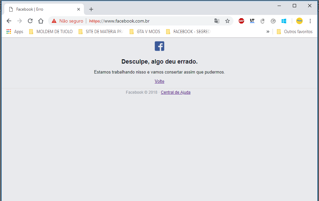Close the Facebook | Erro tab

(x=79, y=9)
